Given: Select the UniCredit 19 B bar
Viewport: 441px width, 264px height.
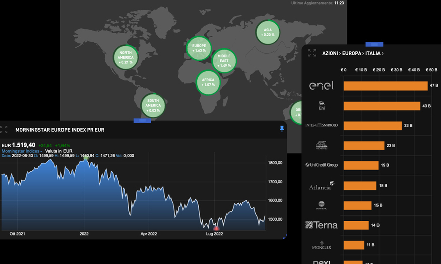Looking at the screenshot, I should 361,165.
